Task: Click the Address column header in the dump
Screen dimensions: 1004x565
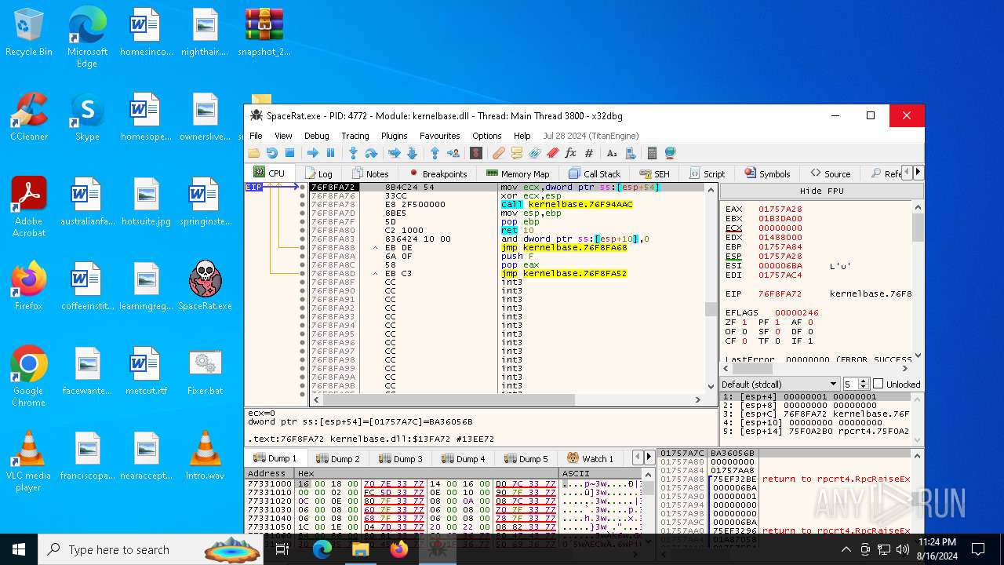Action: point(269,473)
